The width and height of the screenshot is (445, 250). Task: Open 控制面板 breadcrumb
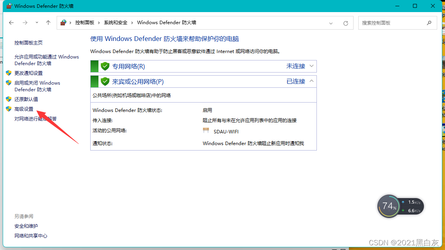tap(84, 23)
